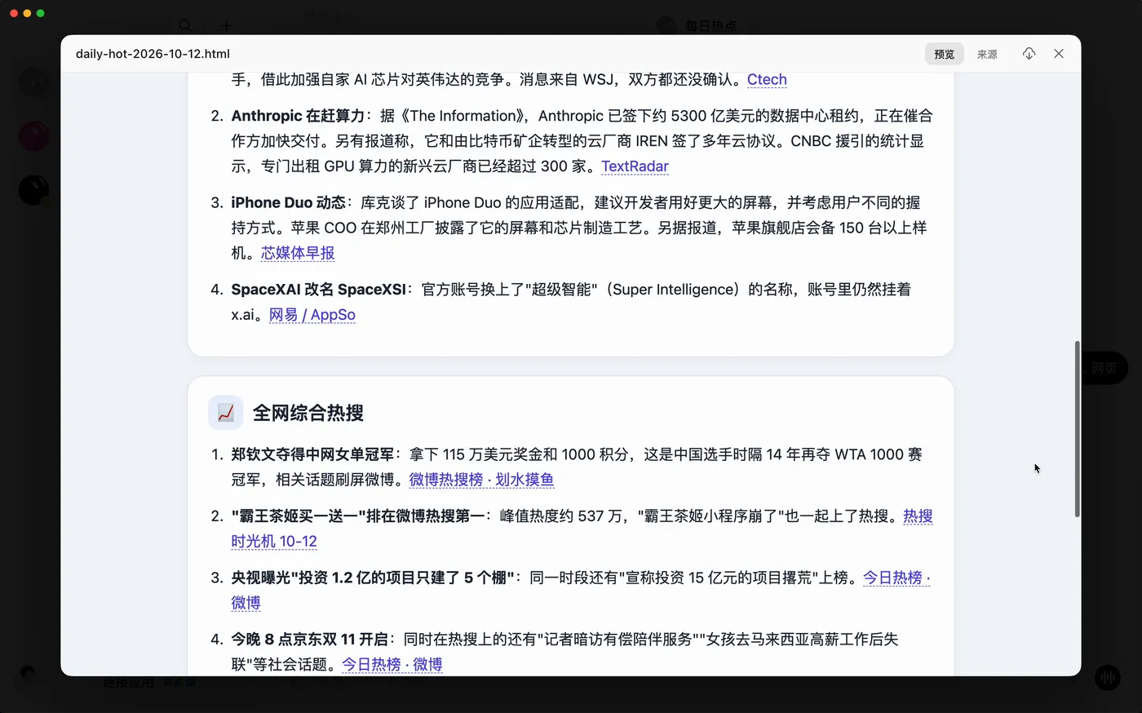Click the search icon in the background window
The image size is (1142, 713).
click(x=185, y=25)
